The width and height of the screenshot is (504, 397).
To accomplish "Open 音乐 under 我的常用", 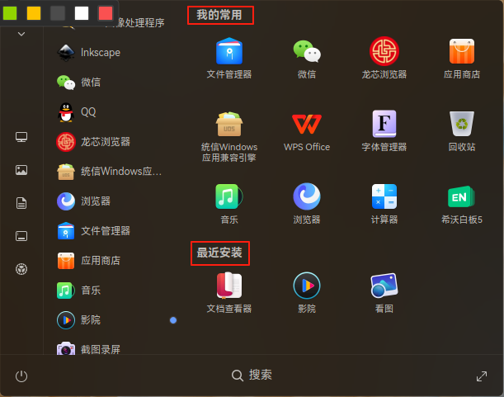I will click(x=229, y=204).
